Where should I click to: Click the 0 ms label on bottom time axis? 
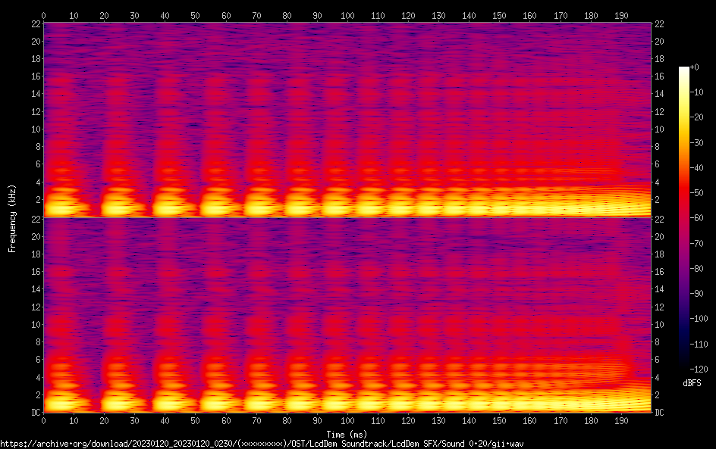click(x=44, y=421)
